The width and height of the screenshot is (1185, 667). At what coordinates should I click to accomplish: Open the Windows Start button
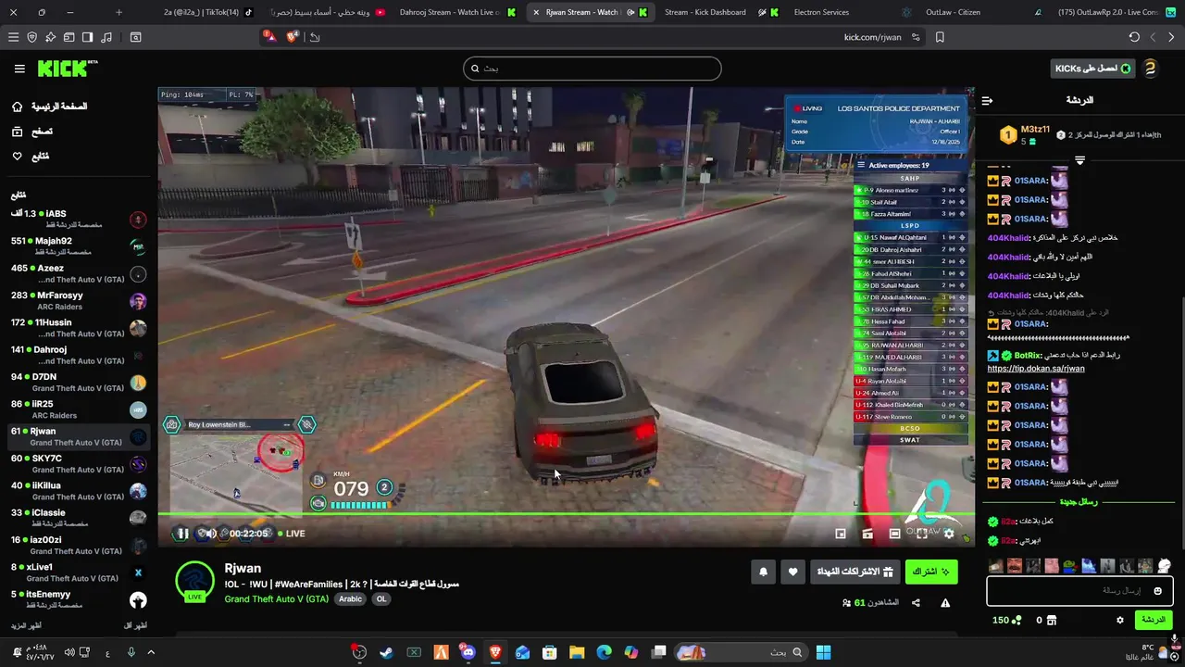823,652
